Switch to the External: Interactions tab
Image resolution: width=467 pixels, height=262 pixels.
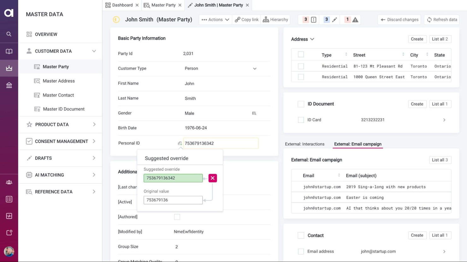pyautogui.click(x=304, y=144)
